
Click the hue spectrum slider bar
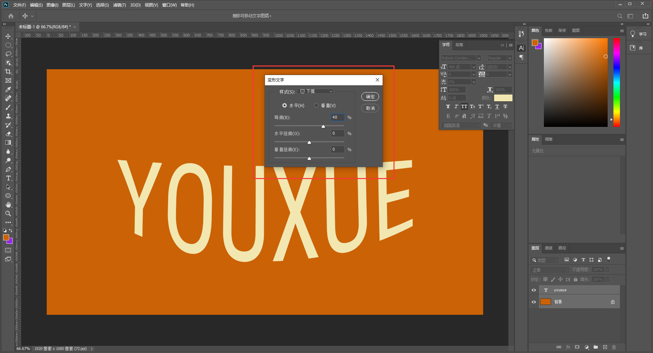pos(617,82)
